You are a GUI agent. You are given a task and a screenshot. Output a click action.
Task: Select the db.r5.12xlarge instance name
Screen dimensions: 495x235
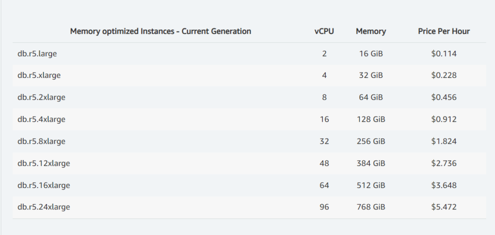[x=44, y=163]
